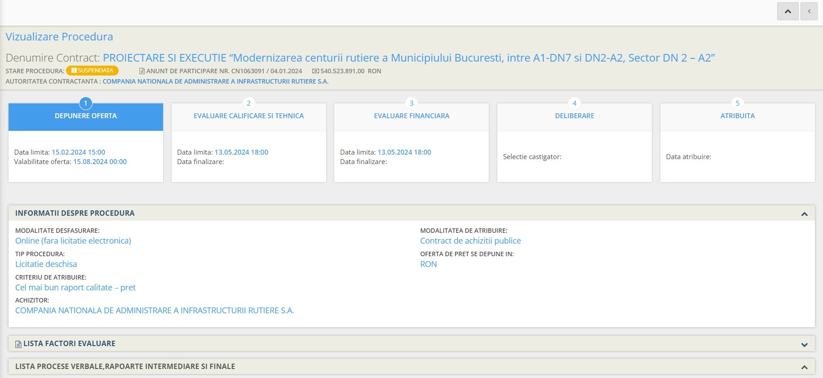Viewport: 823px width, 378px height.
Task: Click 13.05.2024 18:00 under Evaluare Financiara
Action: click(404, 152)
